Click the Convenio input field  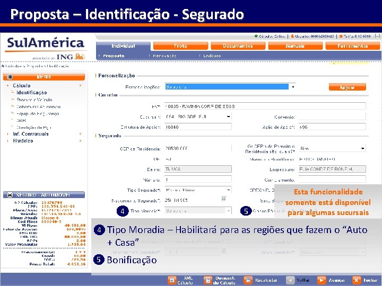click(x=332, y=117)
